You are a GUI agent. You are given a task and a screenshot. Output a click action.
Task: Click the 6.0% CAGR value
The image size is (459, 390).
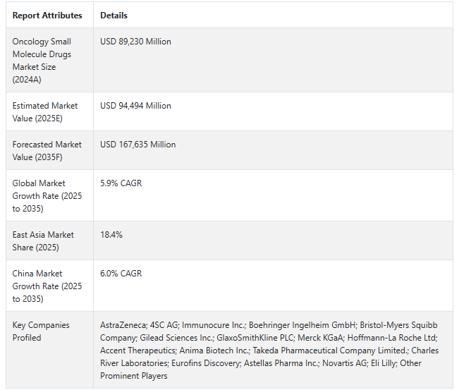coord(121,274)
